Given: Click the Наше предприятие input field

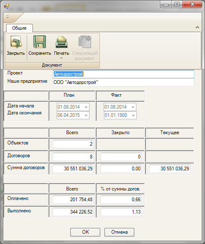Looking at the screenshot, I should coord(123,82).
